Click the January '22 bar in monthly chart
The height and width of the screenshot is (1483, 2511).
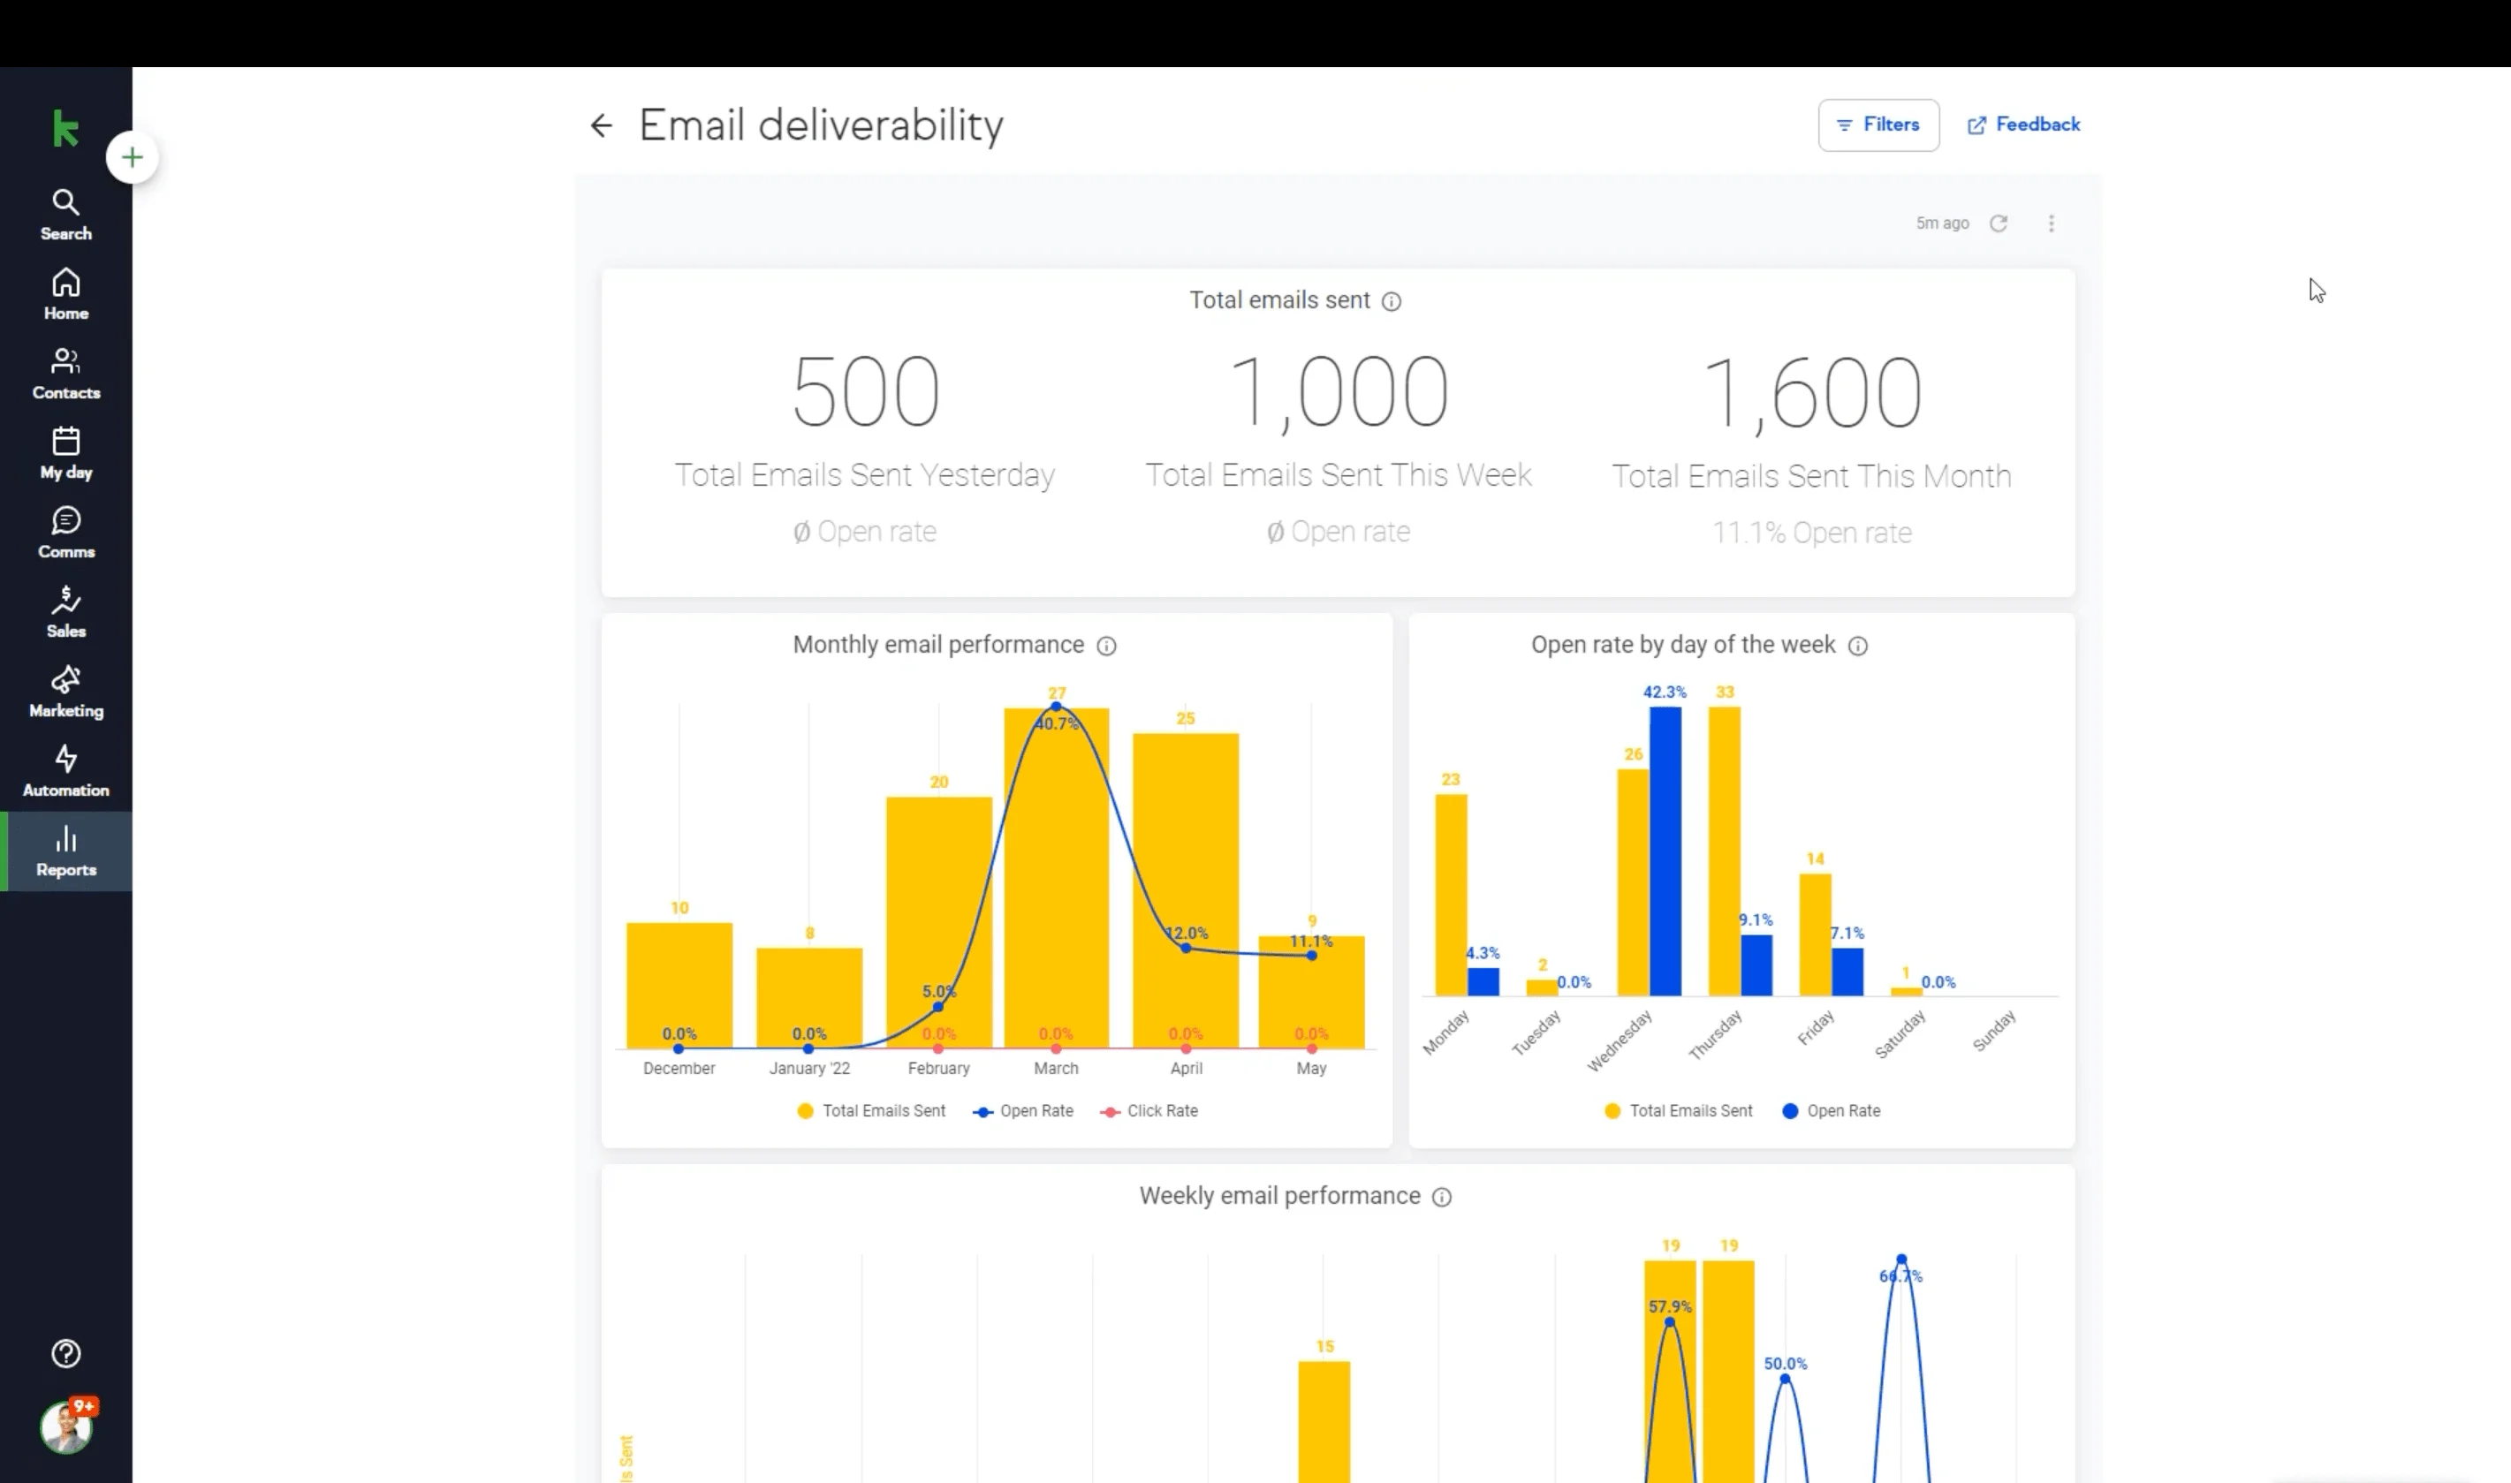(x=809, y=998)
